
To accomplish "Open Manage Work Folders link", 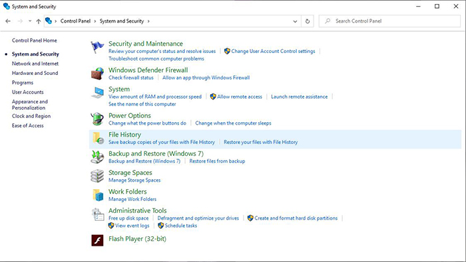I will (132, 199).
